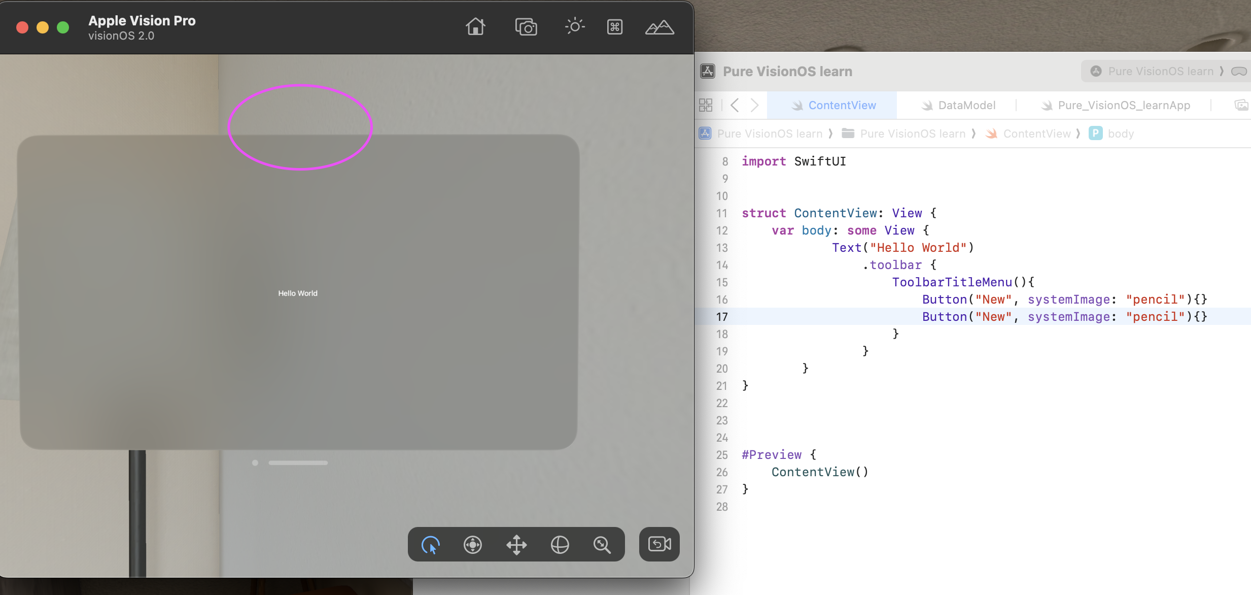
Task: Click the Pure VisionOS learn scheme selector
Action: coord(1160,71)
